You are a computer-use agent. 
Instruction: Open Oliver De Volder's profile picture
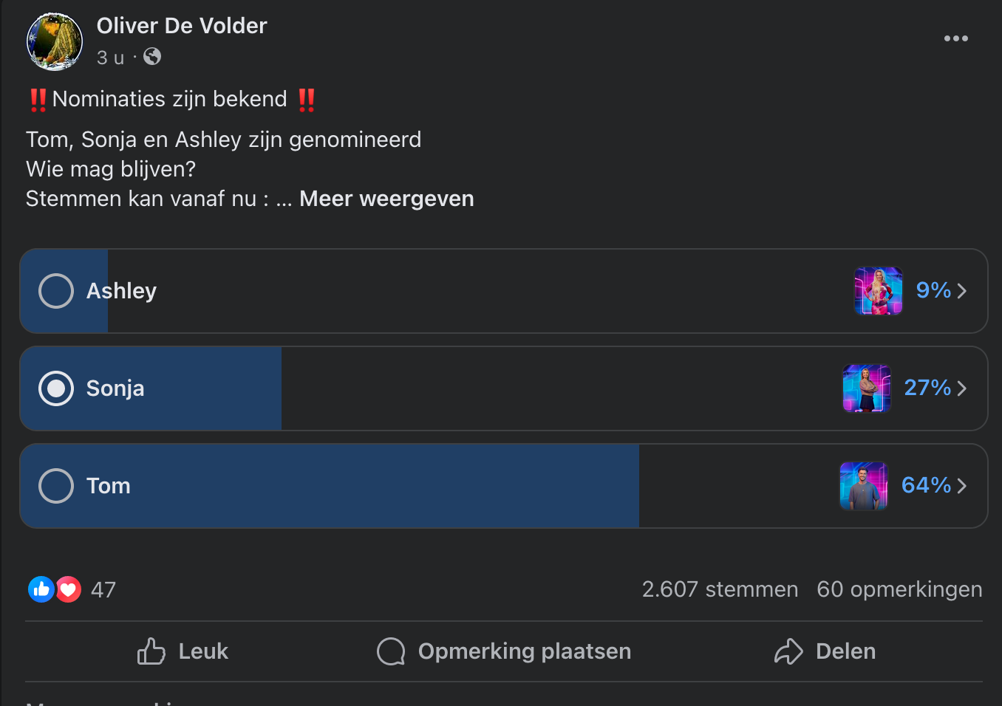coord(55,41)
